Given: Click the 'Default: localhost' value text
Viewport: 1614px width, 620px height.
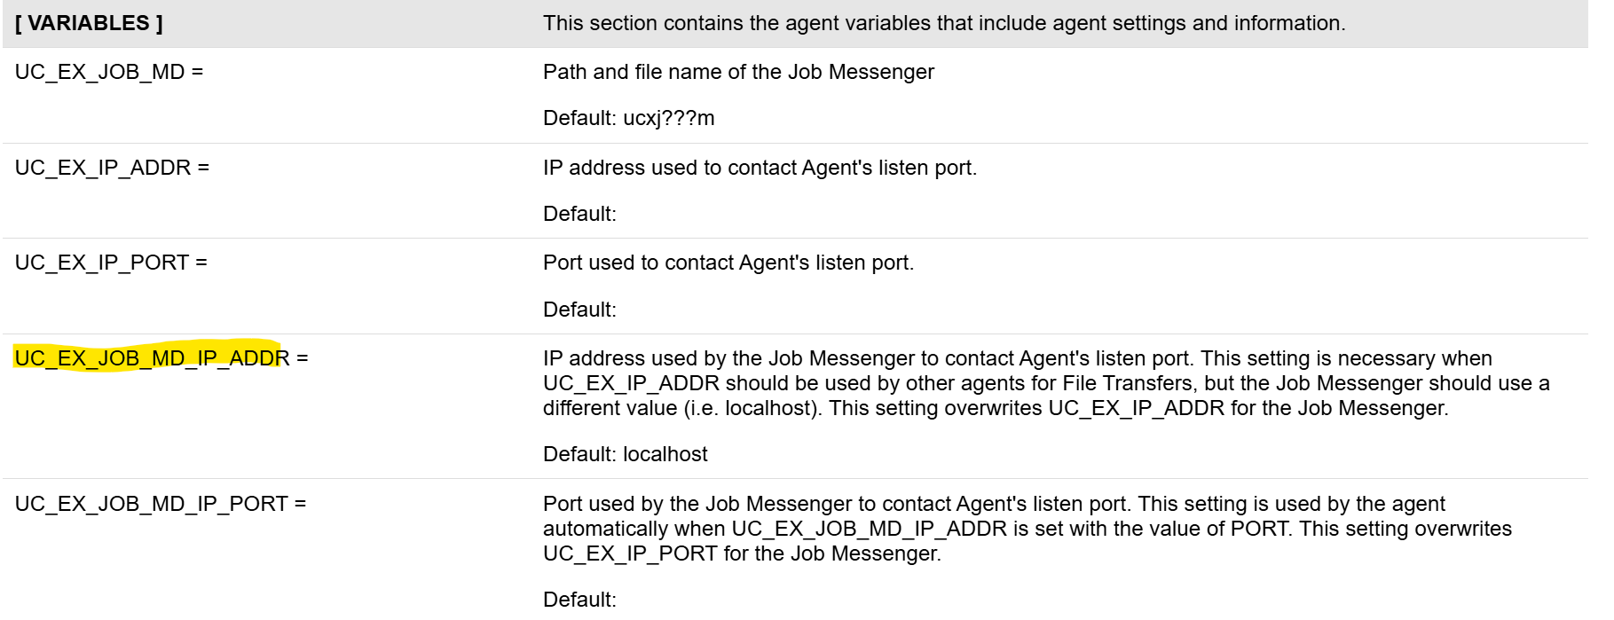Looking at the screenshot, I should coord(626,454).
